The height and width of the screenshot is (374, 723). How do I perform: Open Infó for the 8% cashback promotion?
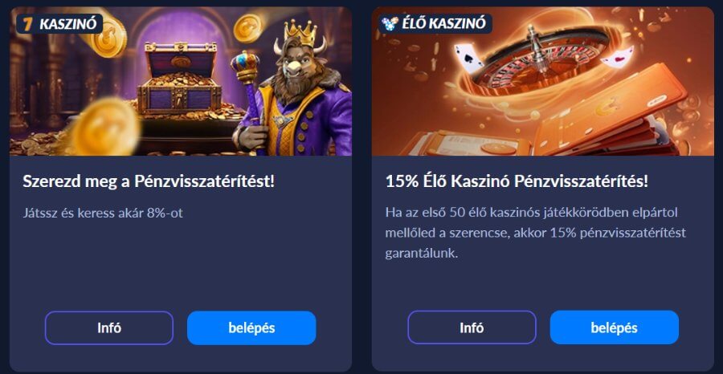click(108, 328)
